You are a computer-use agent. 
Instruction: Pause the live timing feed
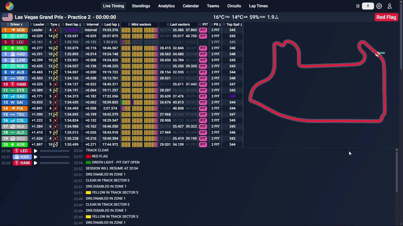[x=358, y=6]
